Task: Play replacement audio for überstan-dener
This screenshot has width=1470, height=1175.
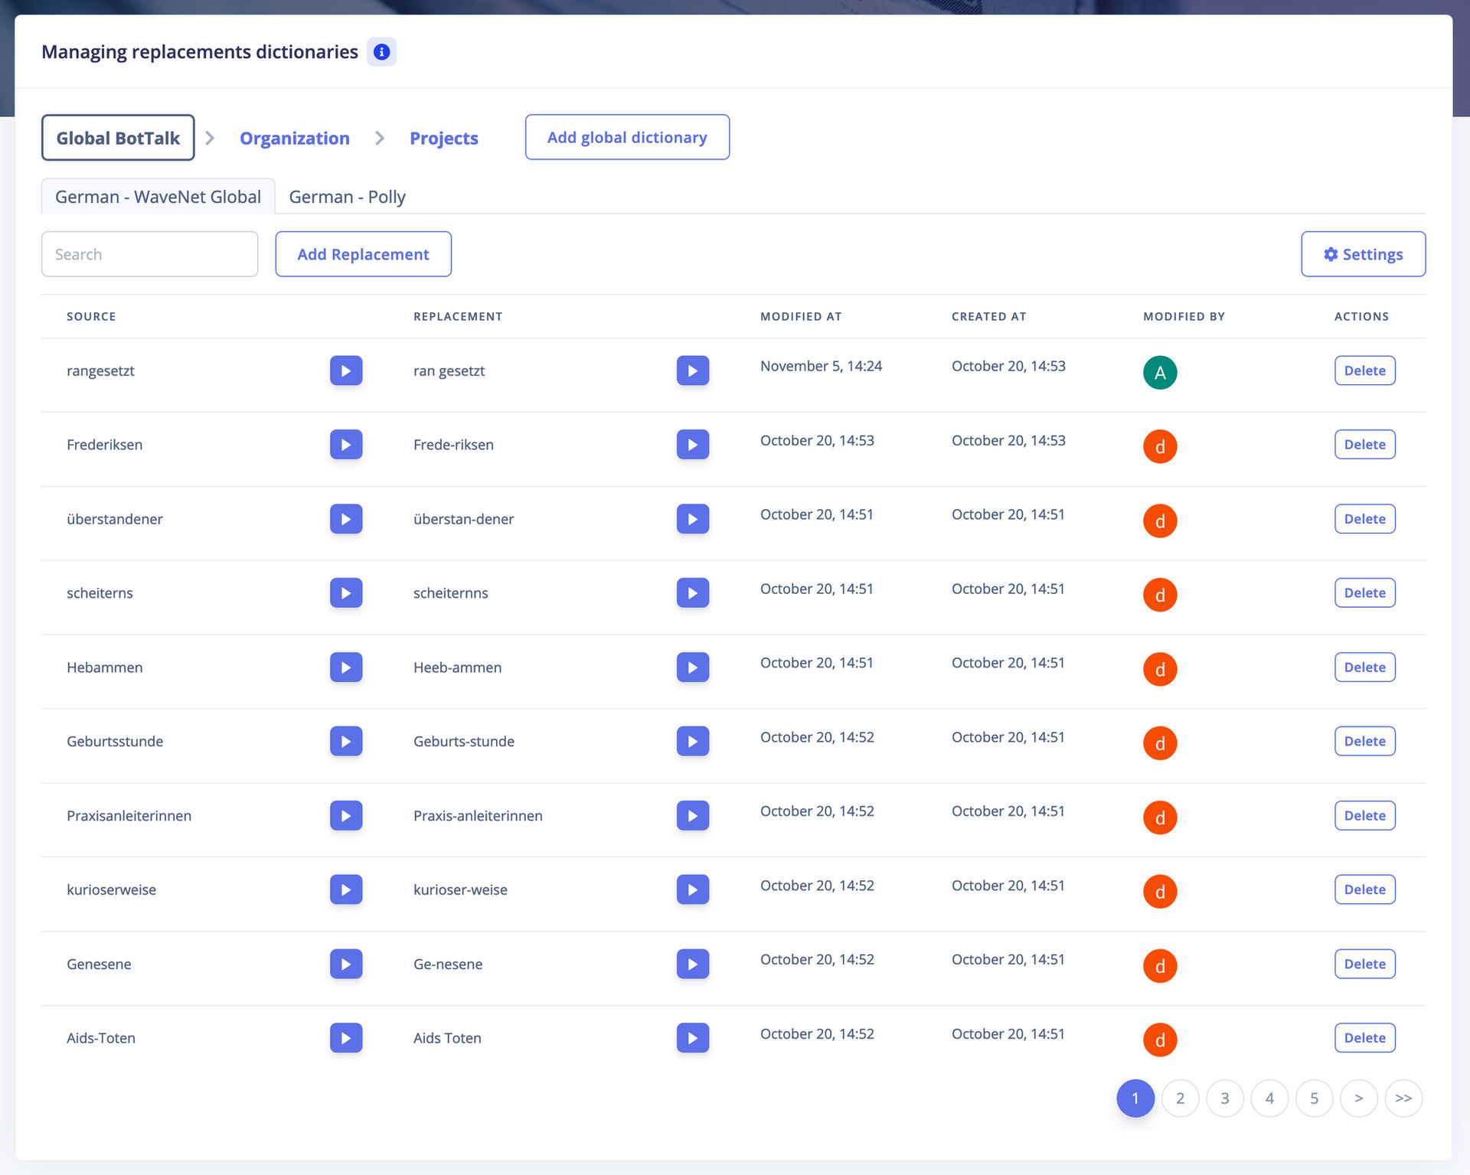Action: click(x=693, y=519)
